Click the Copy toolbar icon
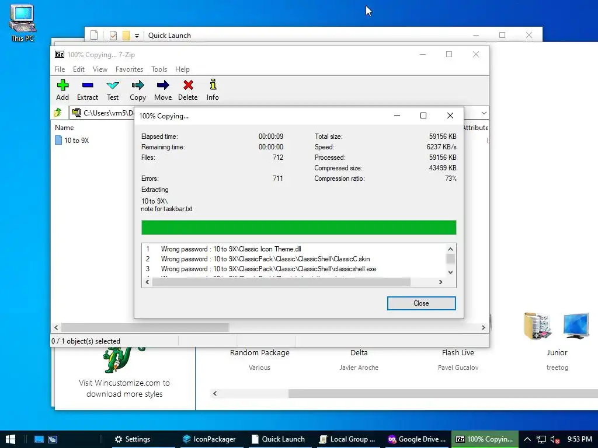 tap(138, 90)
